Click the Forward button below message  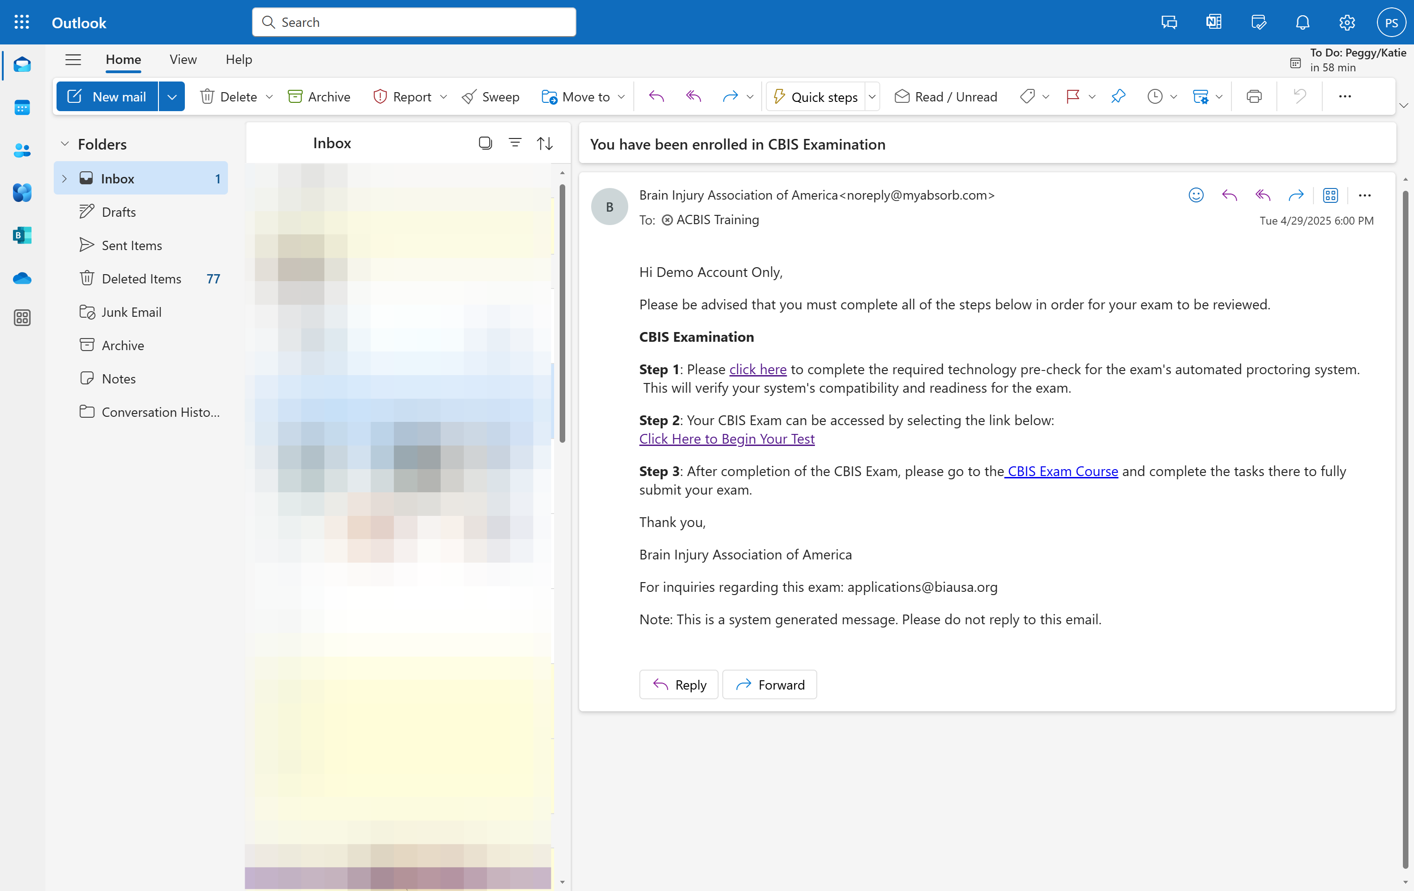[x=769, y=684]
